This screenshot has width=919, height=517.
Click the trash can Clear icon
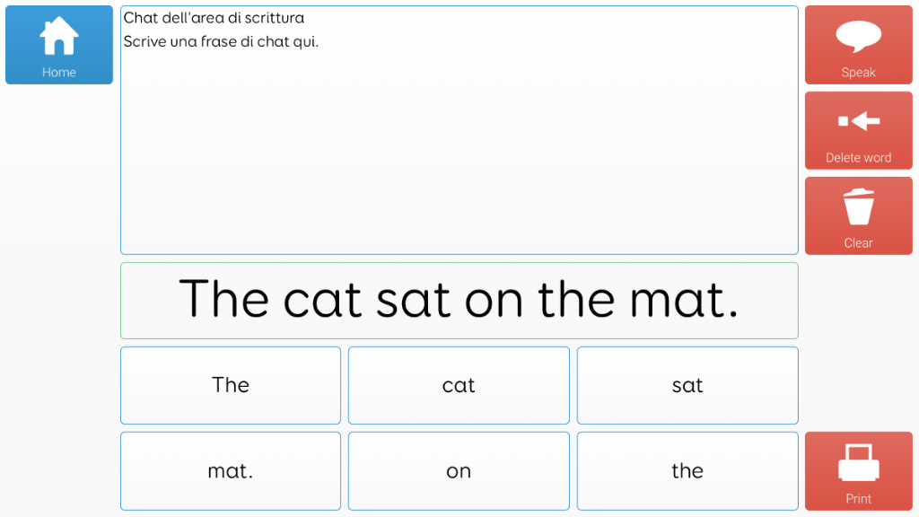point(859,207)
